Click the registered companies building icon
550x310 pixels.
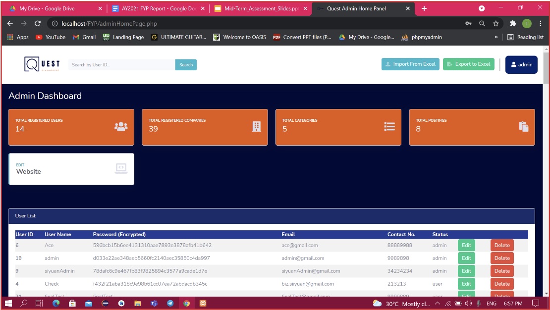click(256, 126)
